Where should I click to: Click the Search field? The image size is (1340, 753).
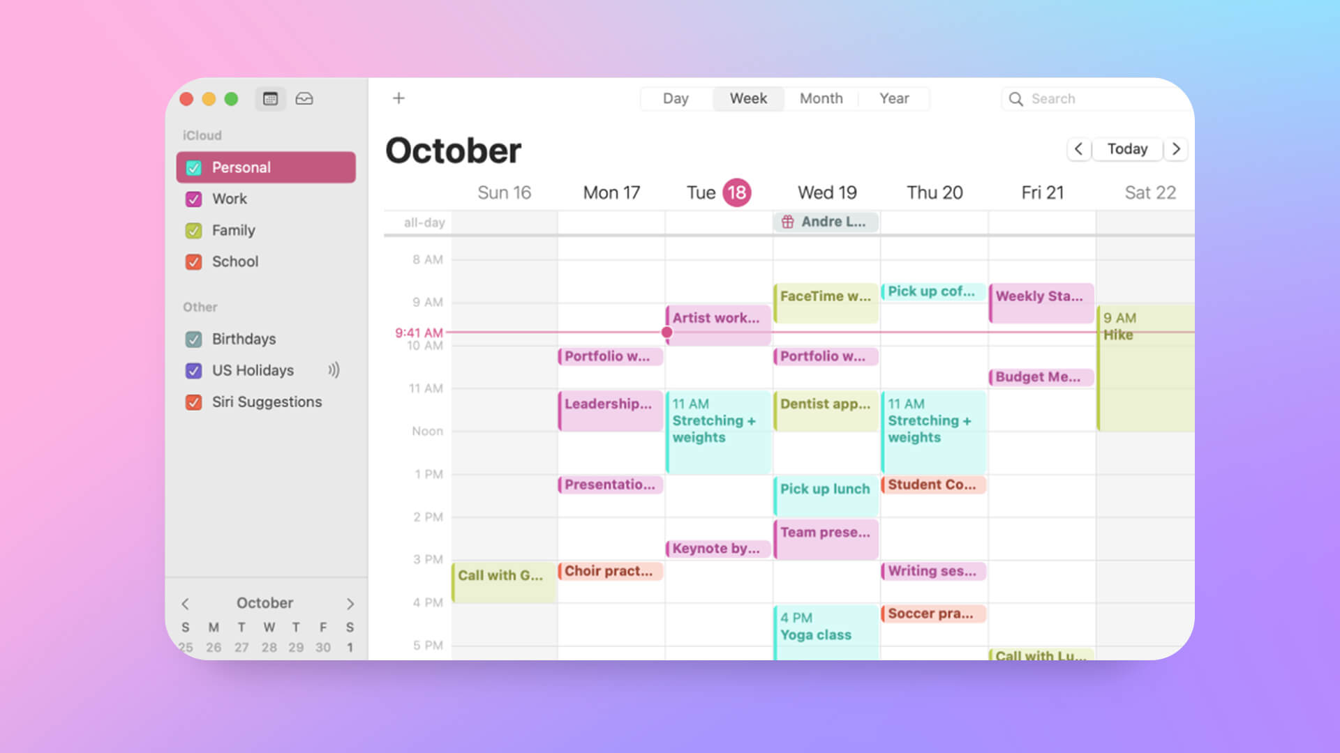1096,98
